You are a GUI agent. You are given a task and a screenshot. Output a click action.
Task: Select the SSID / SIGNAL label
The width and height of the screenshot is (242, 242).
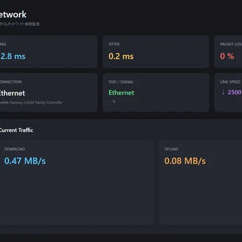click(x=121, y=82)
